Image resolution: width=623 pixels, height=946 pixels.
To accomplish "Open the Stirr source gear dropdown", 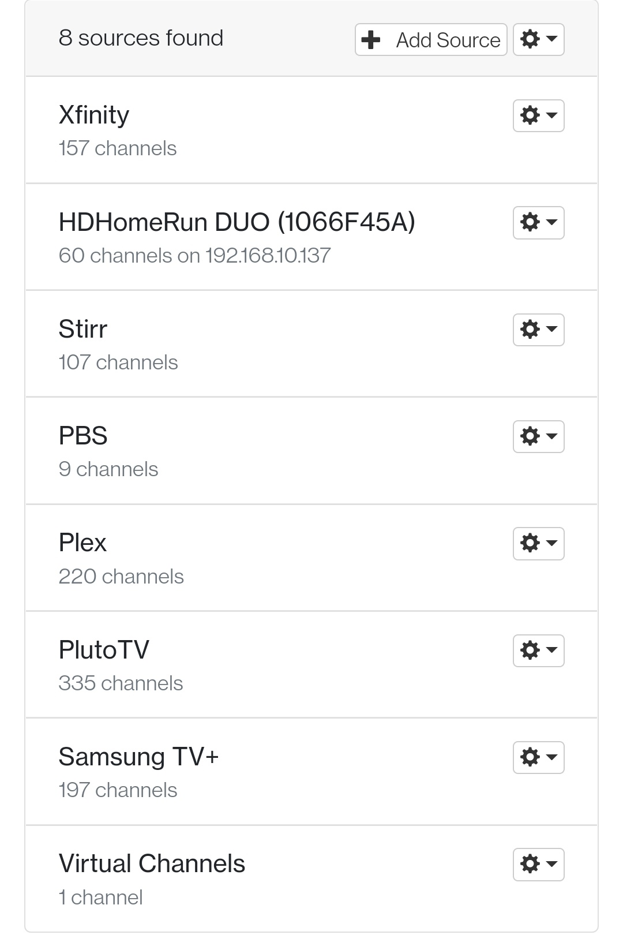I will (538, 330).
